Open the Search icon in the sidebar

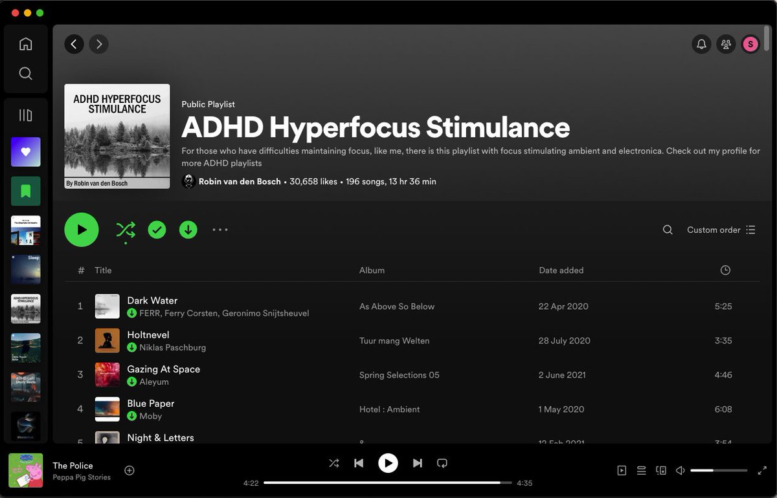[x=26, y=73]
